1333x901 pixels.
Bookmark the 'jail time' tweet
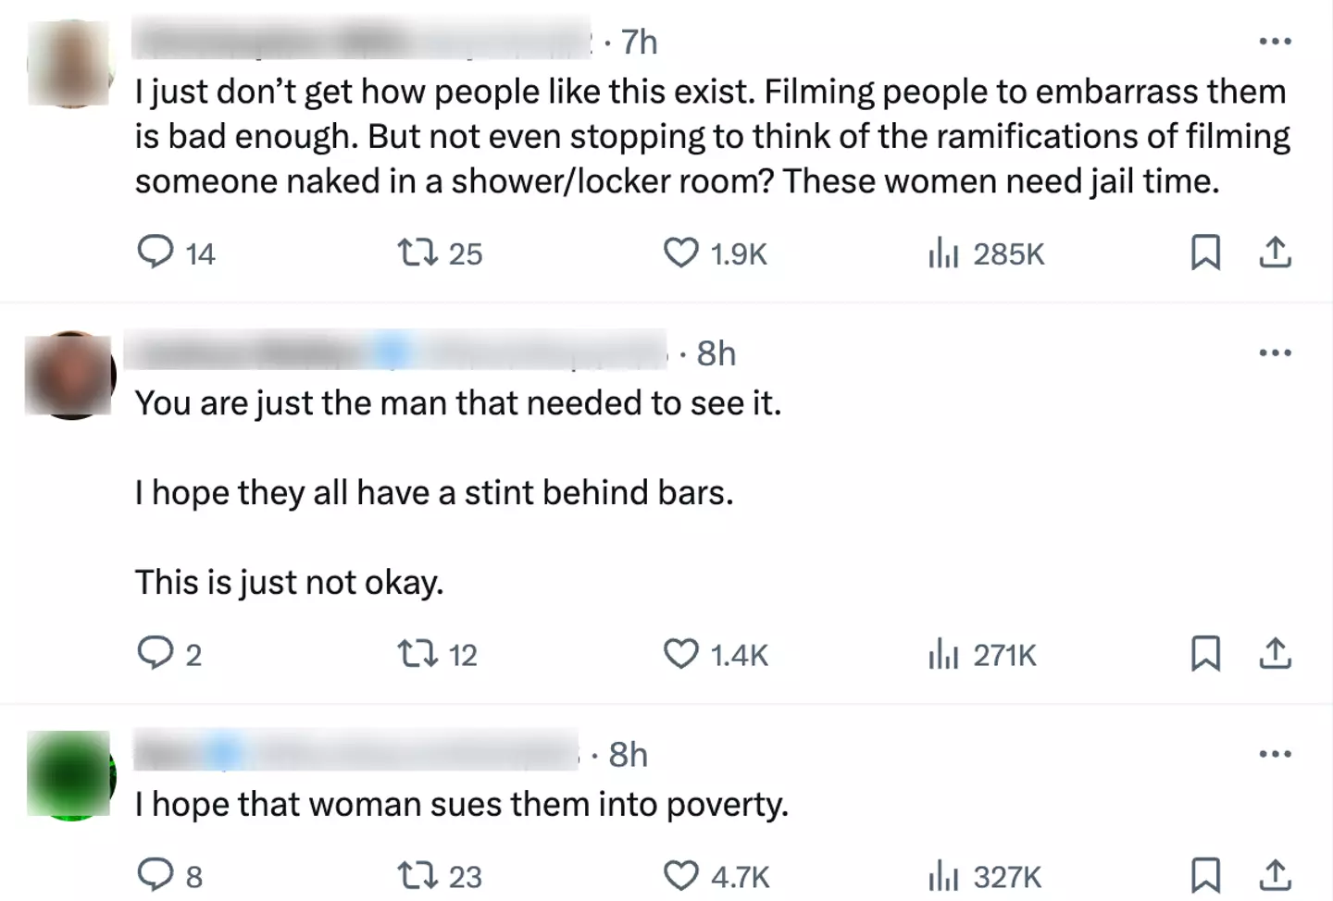[x=1204, y=253]
